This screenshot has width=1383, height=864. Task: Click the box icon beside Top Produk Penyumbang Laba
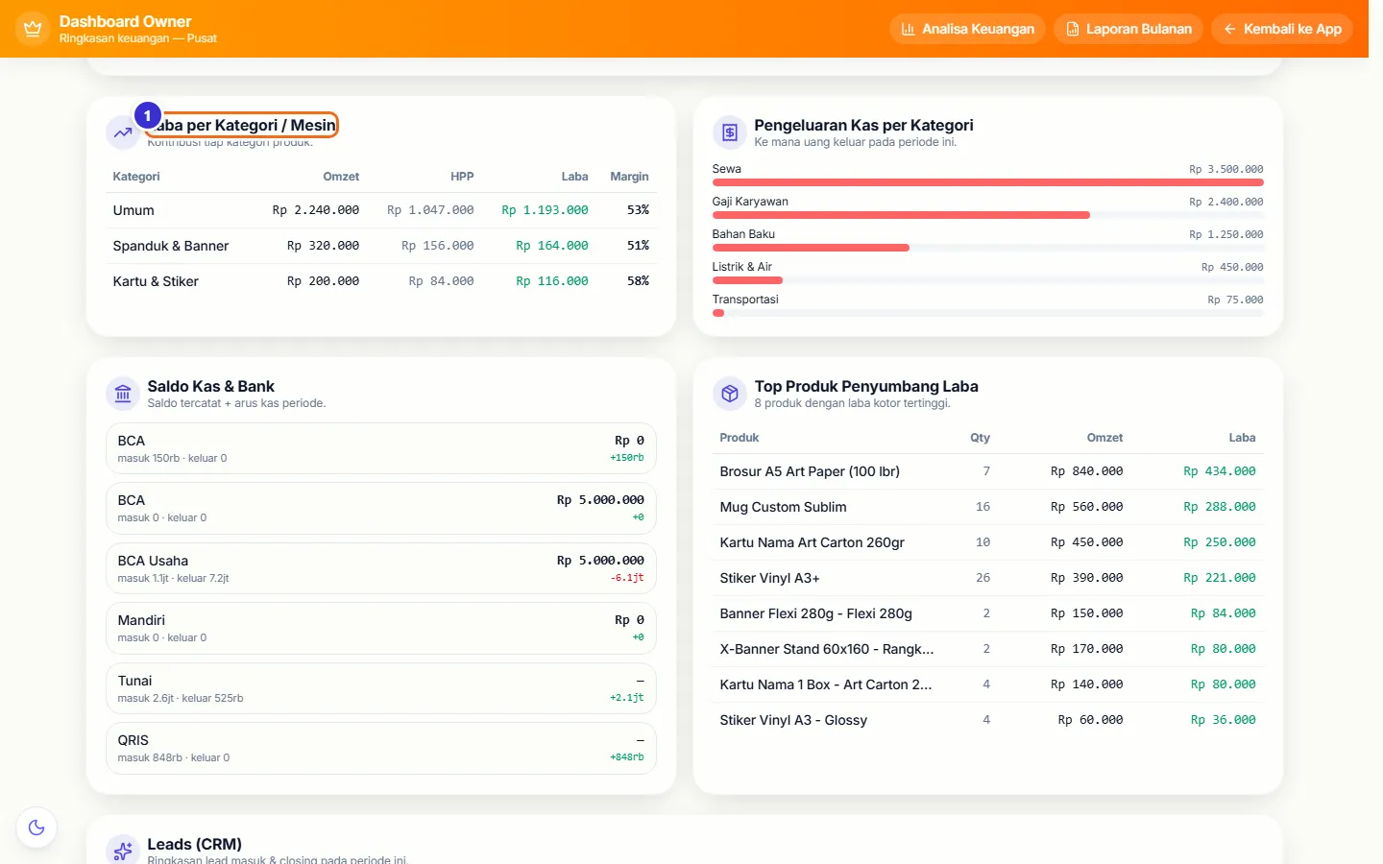730,394
